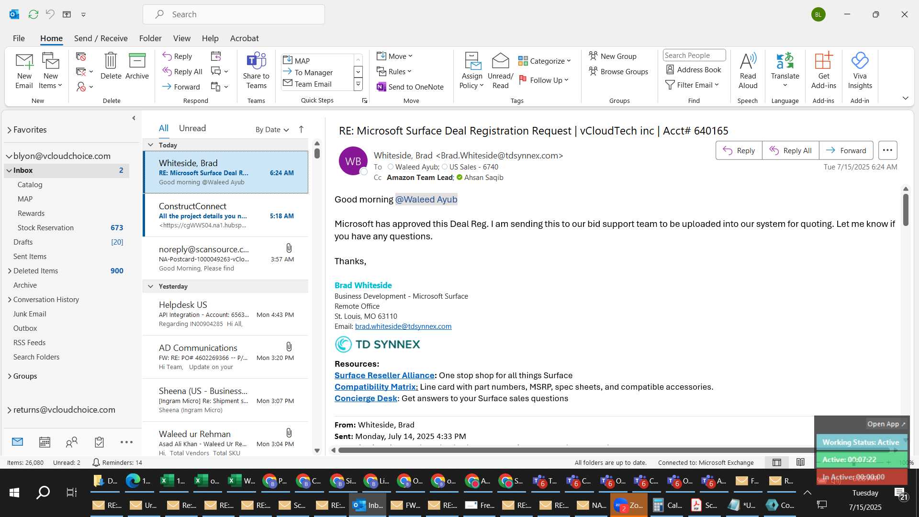Viewport: 919px width, 517px height.
Task: Switch to Reading view in status bar
Action: 800,462
